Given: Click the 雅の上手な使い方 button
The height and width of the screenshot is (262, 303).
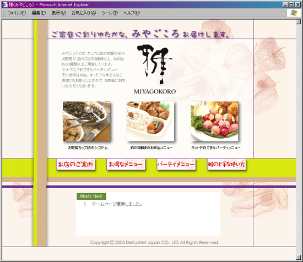Looking at the screenshot, I should pyautogui.click(x=226, y=165).
